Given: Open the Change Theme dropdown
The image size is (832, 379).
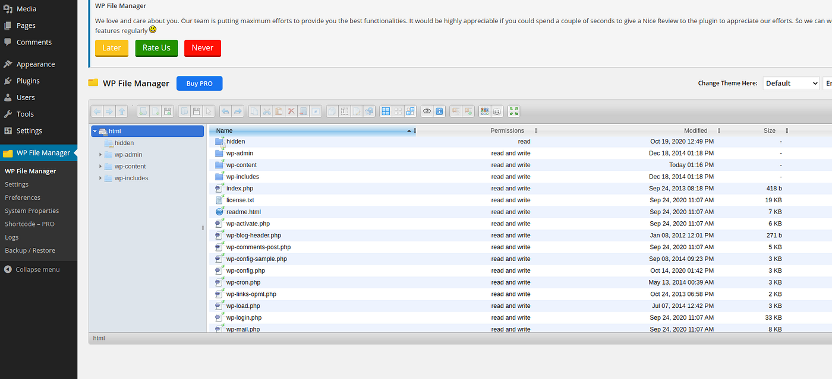Looking at the screenshot, I should pos(791,83).
